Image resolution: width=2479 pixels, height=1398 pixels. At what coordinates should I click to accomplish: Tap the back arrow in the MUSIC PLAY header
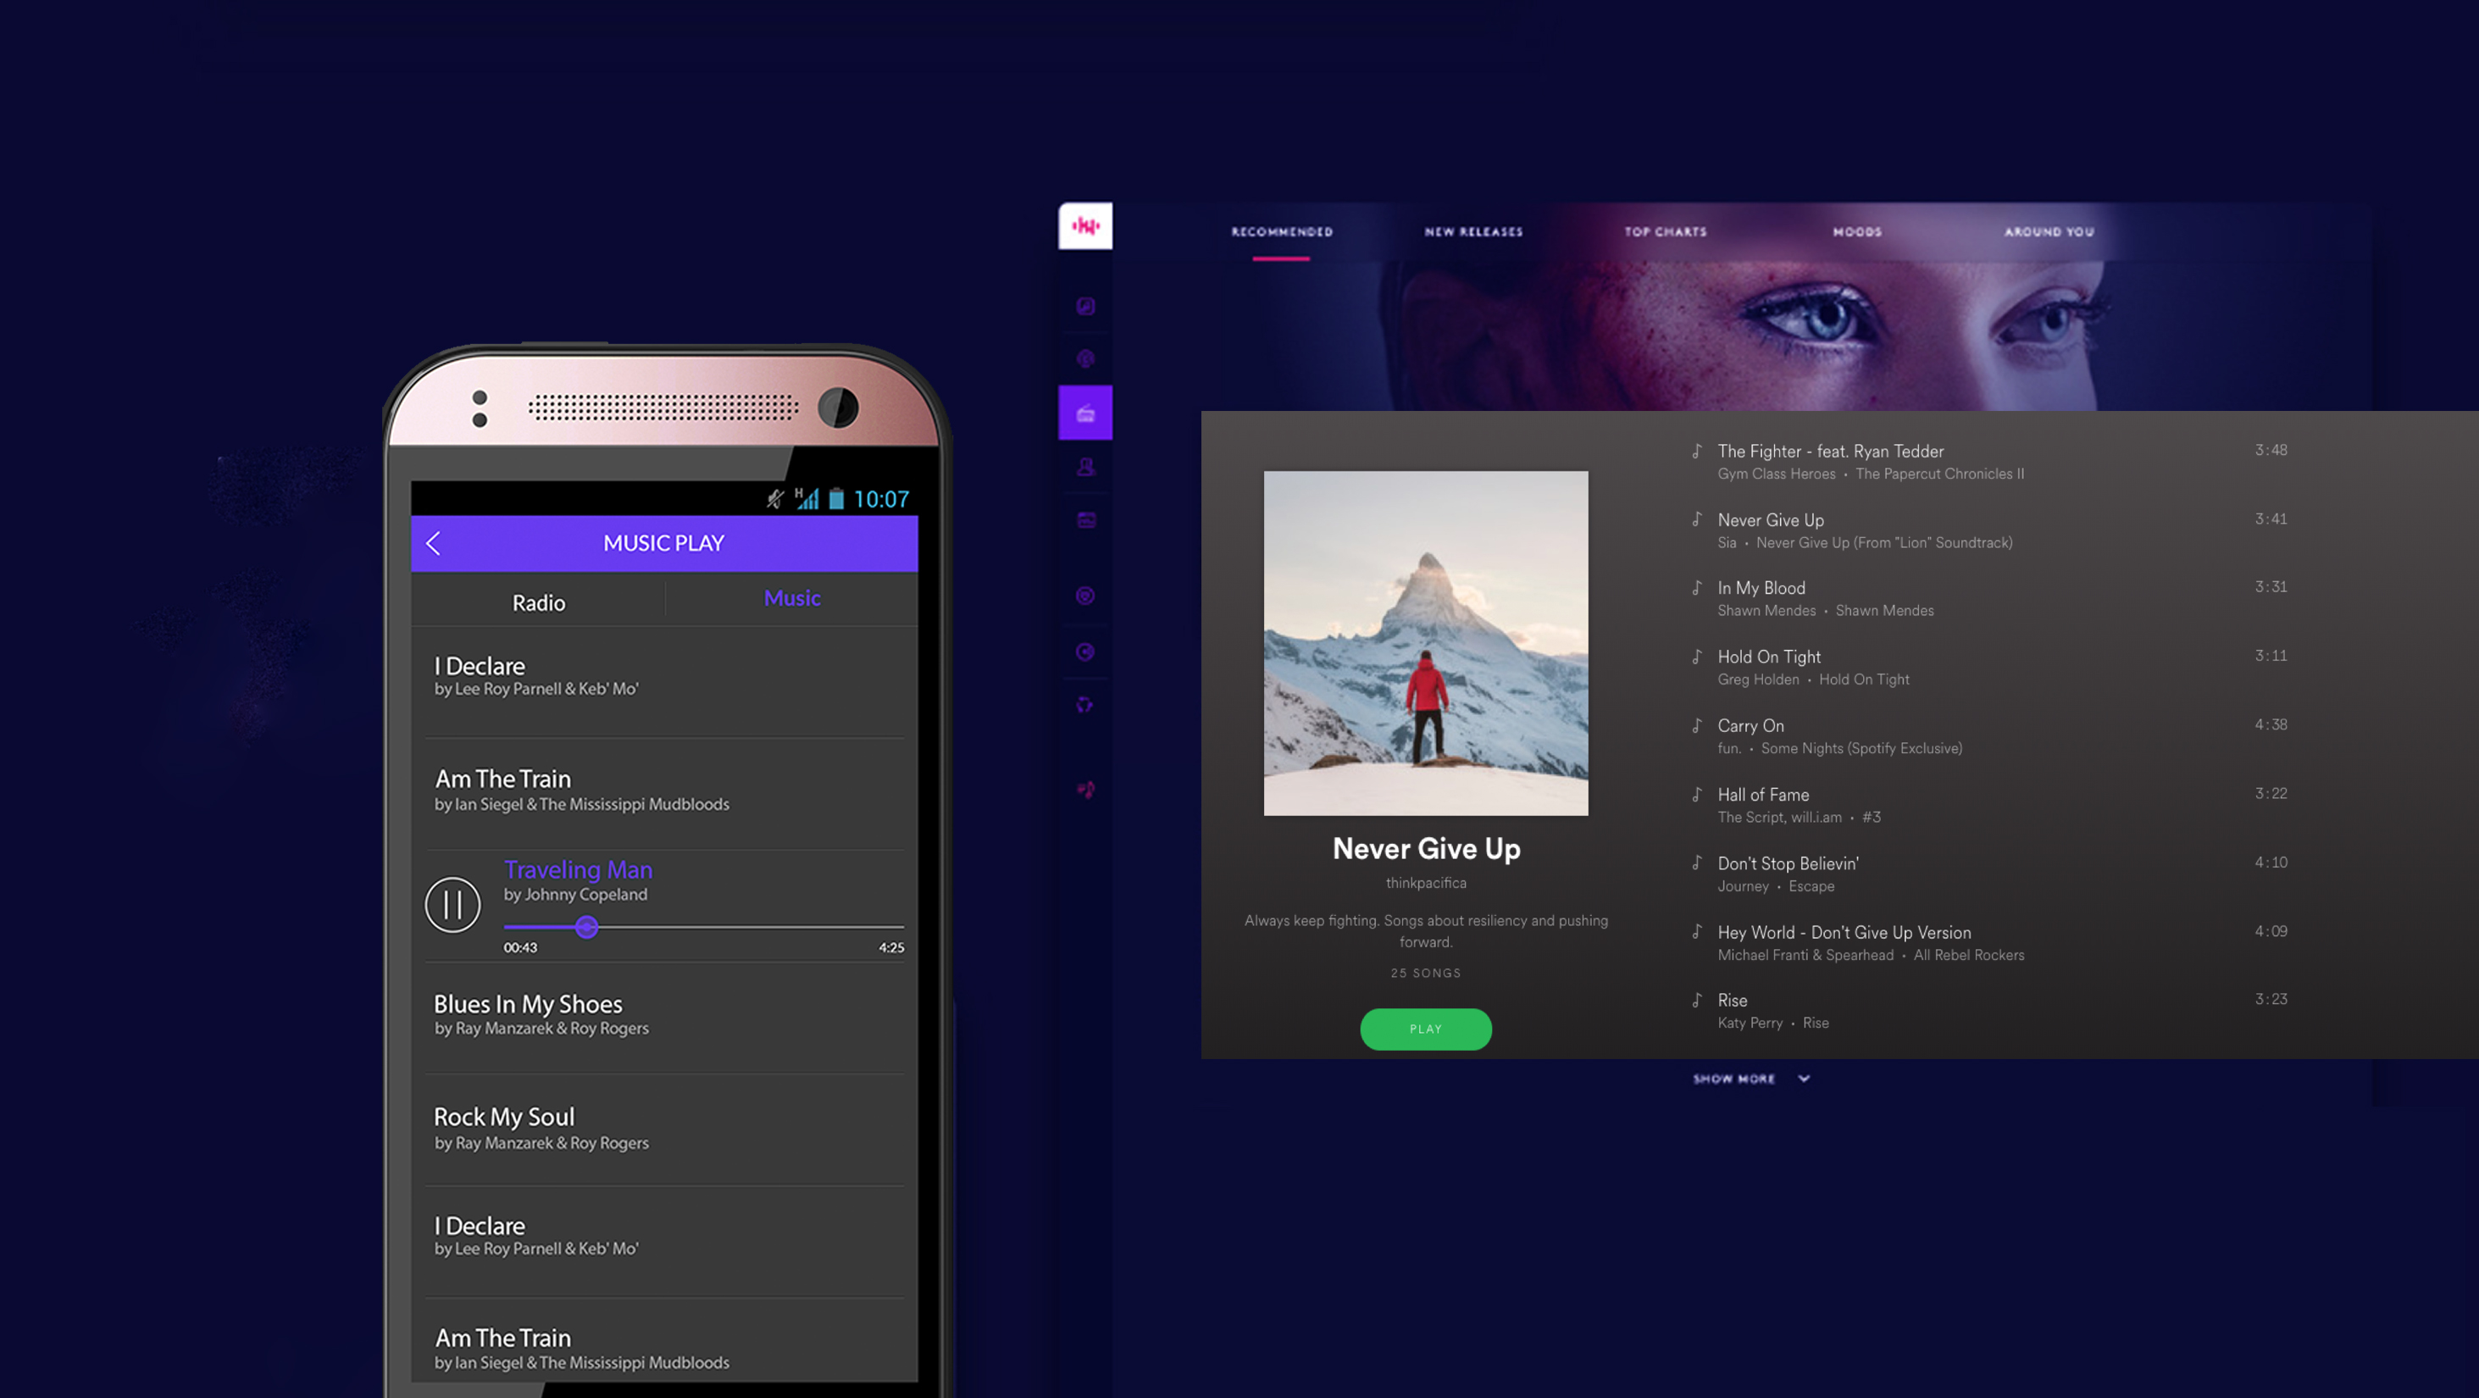[434, 544]
